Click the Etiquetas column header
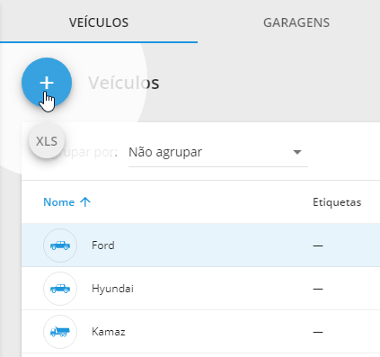 coord(337,202)
